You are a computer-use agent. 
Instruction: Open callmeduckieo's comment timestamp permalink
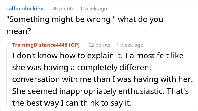coord(94,9)
